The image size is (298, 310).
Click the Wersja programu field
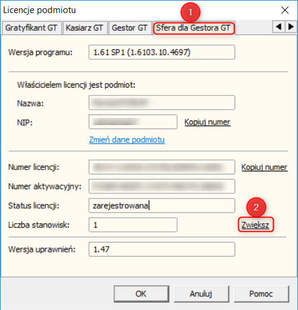coord(162,52)
